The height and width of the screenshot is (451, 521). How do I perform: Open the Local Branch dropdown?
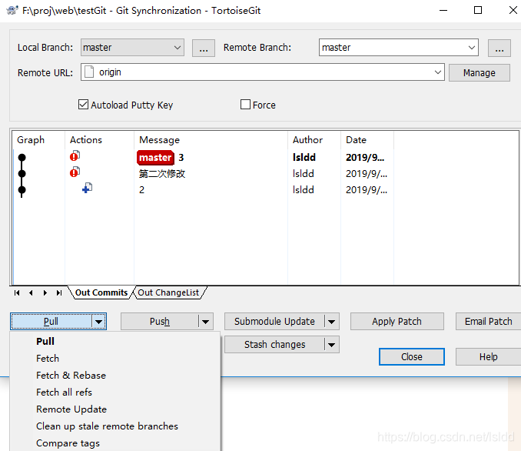pos(132,47)
